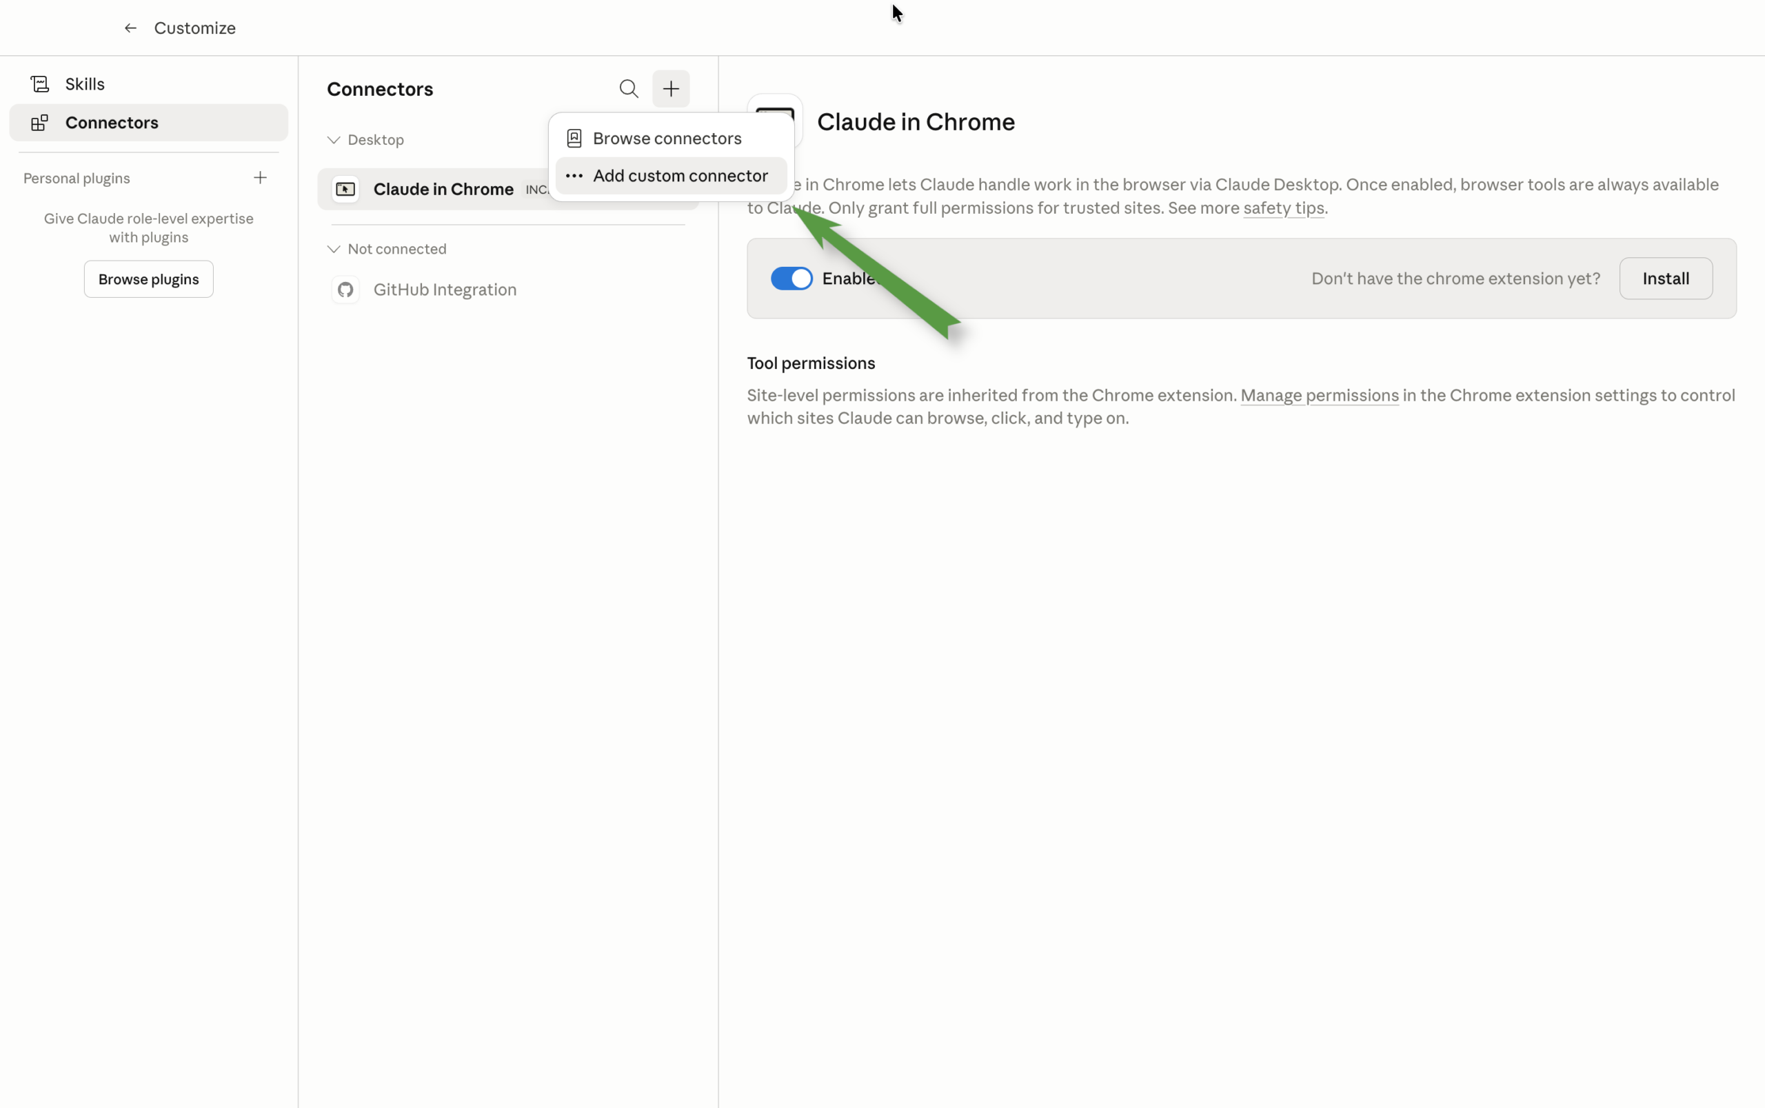
Task: Go back using the Customize arrow
Action: pyautogui.click(x=130, y=28)
